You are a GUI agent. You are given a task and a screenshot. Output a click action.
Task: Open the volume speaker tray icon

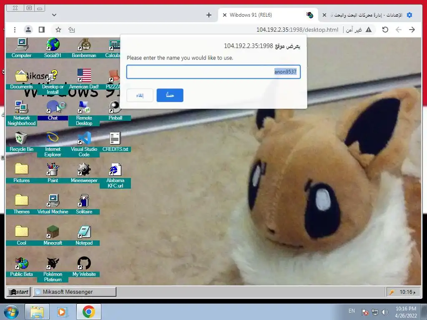(x=385, y=312)
